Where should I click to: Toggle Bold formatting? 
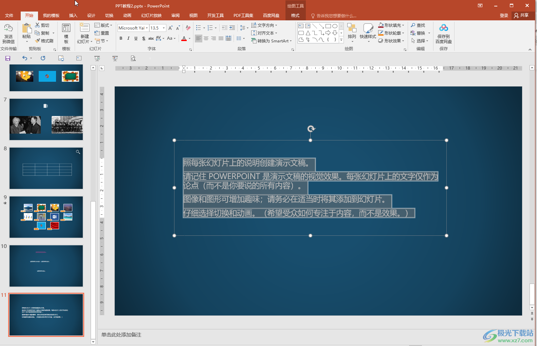tap(121, 38)
